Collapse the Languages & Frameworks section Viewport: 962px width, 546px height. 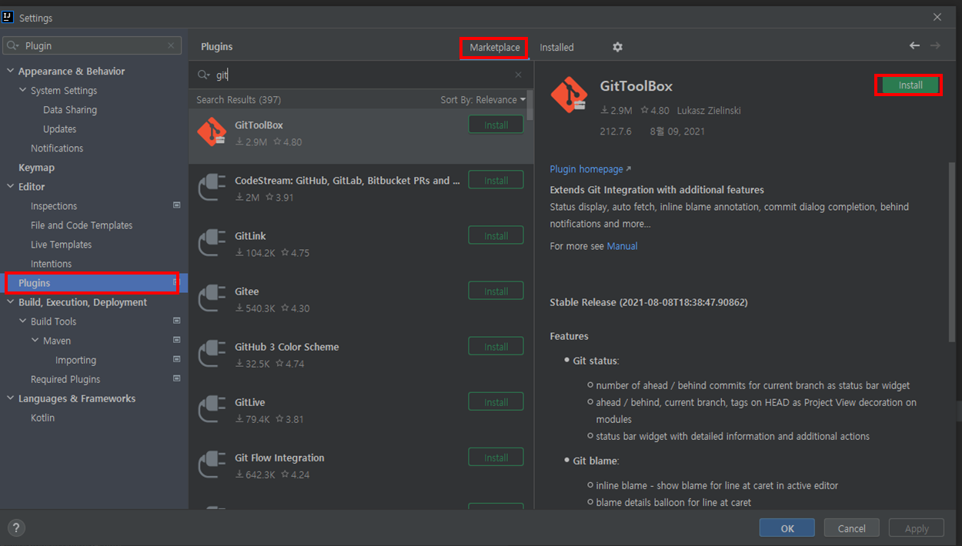pos(10,398)
